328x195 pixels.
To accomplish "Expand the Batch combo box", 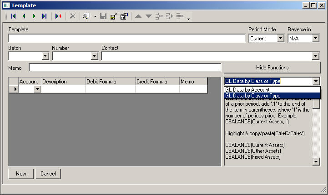I will pos(45,56).
